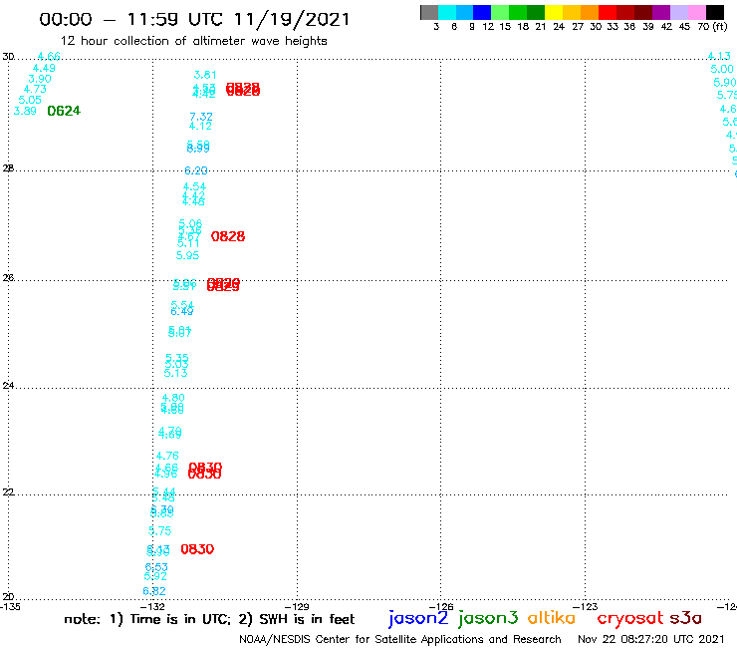Click the red 'cryosat' satellite label
737x648 pixels.
pos(630,618)
